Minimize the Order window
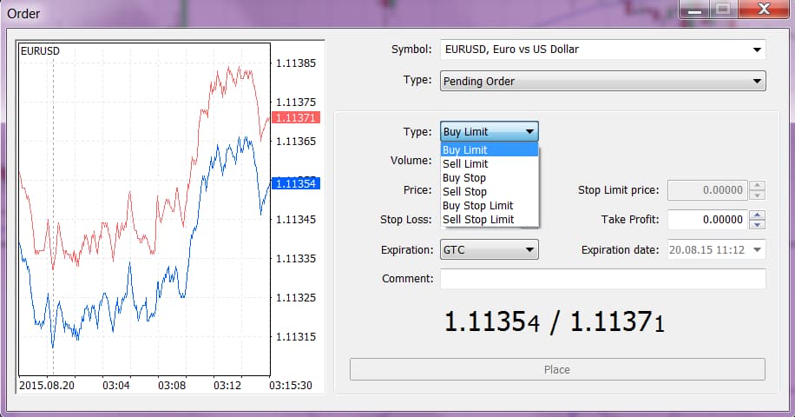The height and width of the screenshot is (417, 795). [694, 10]
